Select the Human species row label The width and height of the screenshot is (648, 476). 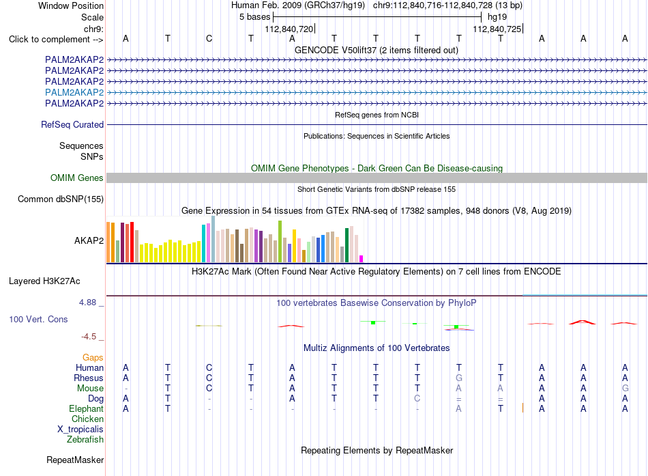tap(89, 367)
